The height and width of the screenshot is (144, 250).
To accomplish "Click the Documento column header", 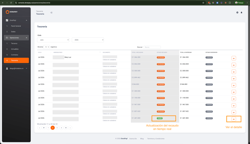I will click(106, 52).
